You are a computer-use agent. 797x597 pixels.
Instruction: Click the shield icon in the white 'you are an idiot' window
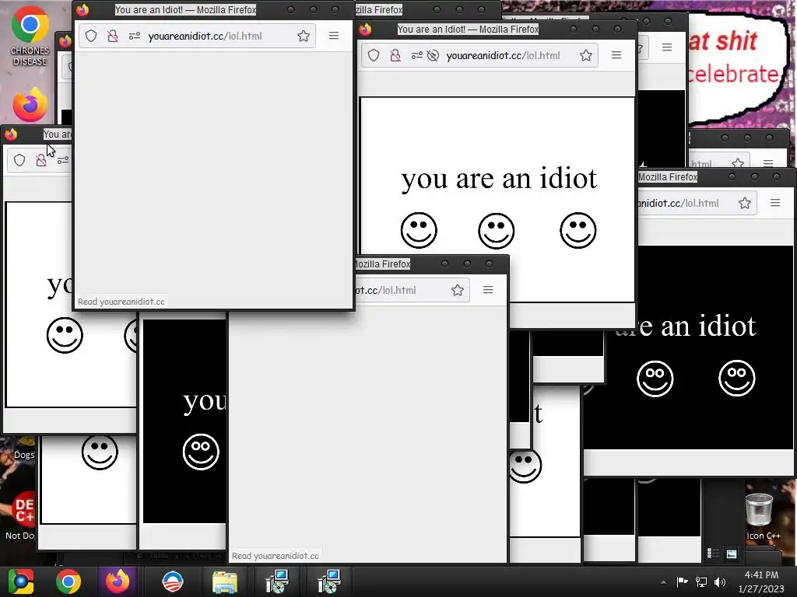tap(374, 55)
